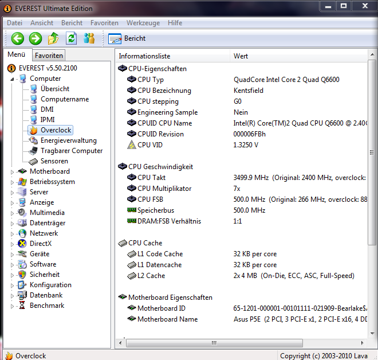Click the Datenträger drive icon
Viewport: 378px width, 360px height.
click(x=22, y=223)
